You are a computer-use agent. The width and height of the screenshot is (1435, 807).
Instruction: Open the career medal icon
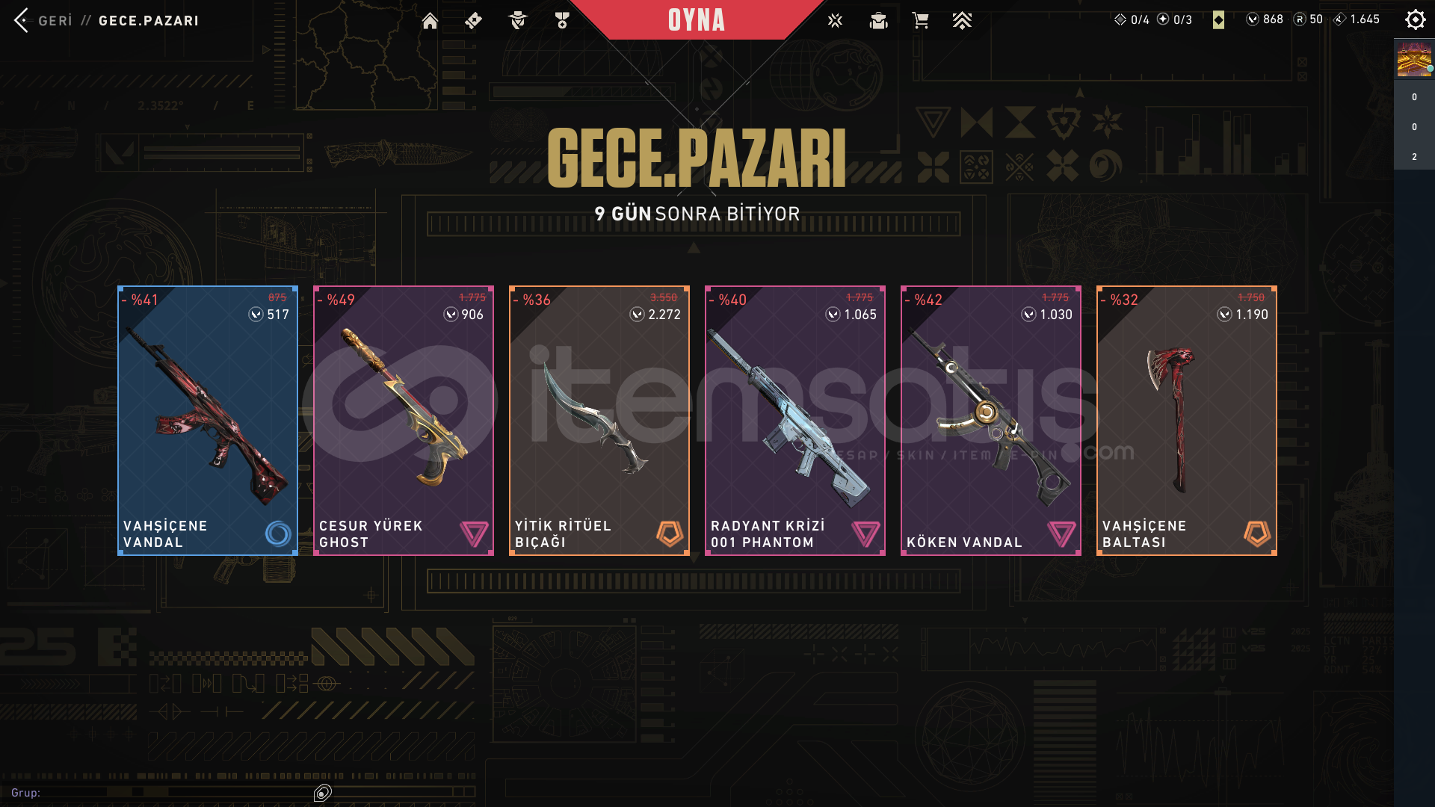[x=562, y=21]
